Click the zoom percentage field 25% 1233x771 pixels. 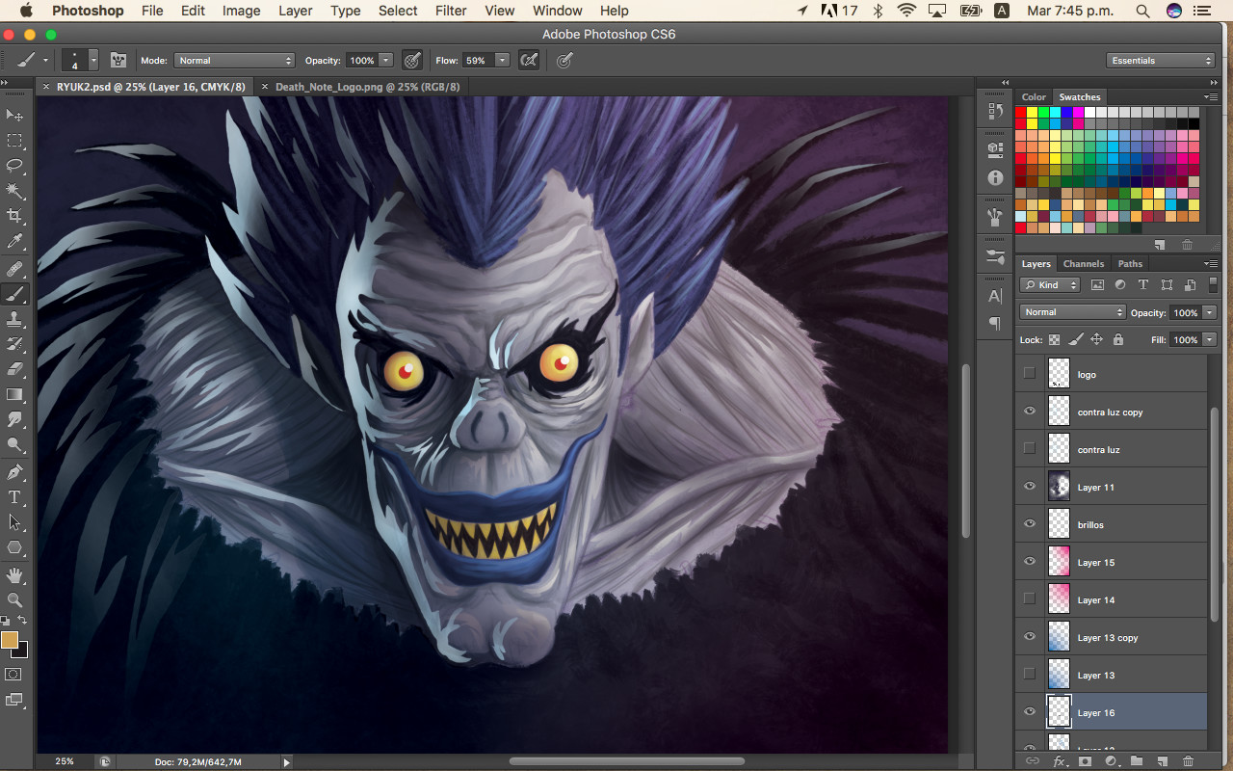(64, 761)
